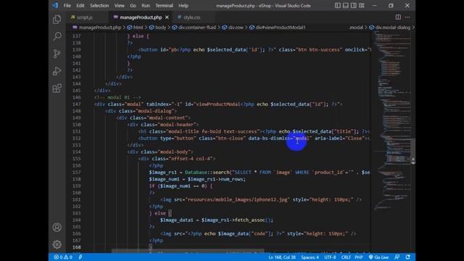Screen dimensions: 464x261
Task: Open the View menu
Action: [119, 6]
